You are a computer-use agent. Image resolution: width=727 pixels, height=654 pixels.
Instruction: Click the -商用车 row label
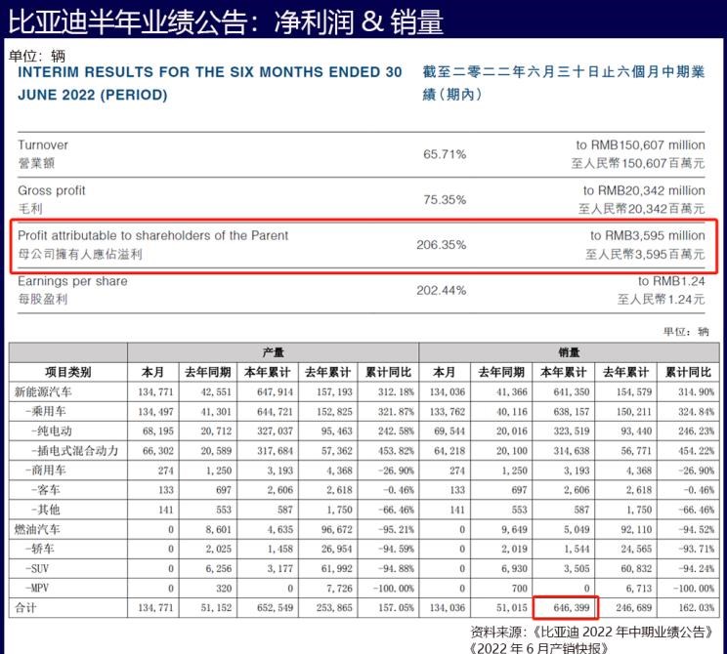click(x=46, y=470)
